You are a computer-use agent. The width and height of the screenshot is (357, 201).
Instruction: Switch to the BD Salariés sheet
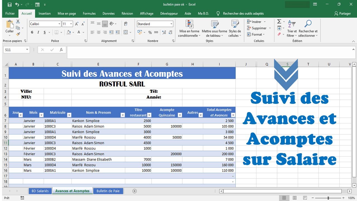tap(40, 191)
